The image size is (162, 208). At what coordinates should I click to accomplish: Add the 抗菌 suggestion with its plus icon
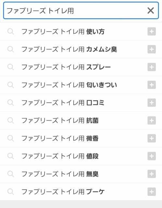click(152, 121)
